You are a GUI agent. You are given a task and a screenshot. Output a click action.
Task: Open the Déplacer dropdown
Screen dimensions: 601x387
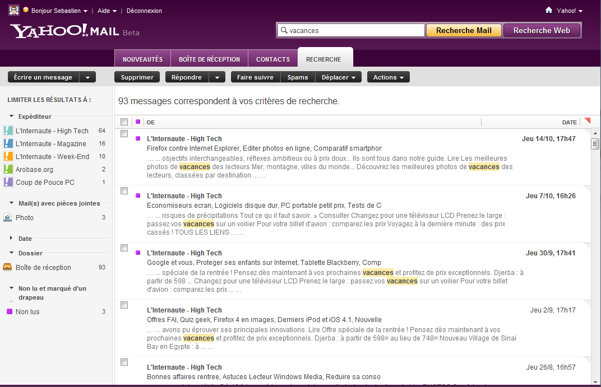tap(339, 77)
